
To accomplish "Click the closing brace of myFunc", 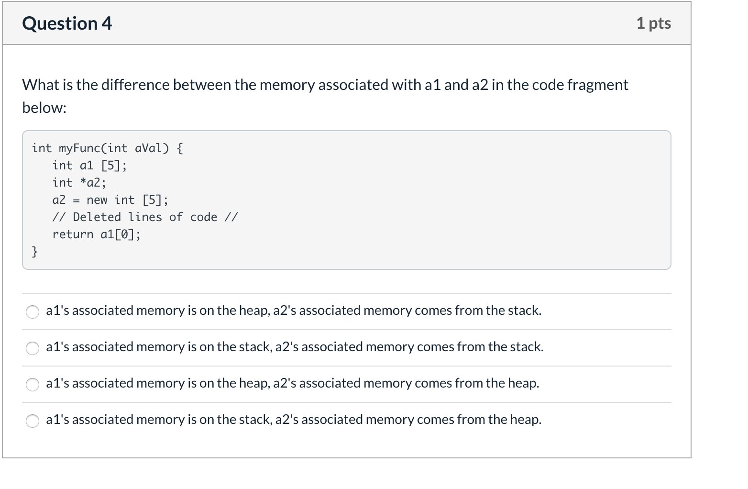I will tap(34, 251).
